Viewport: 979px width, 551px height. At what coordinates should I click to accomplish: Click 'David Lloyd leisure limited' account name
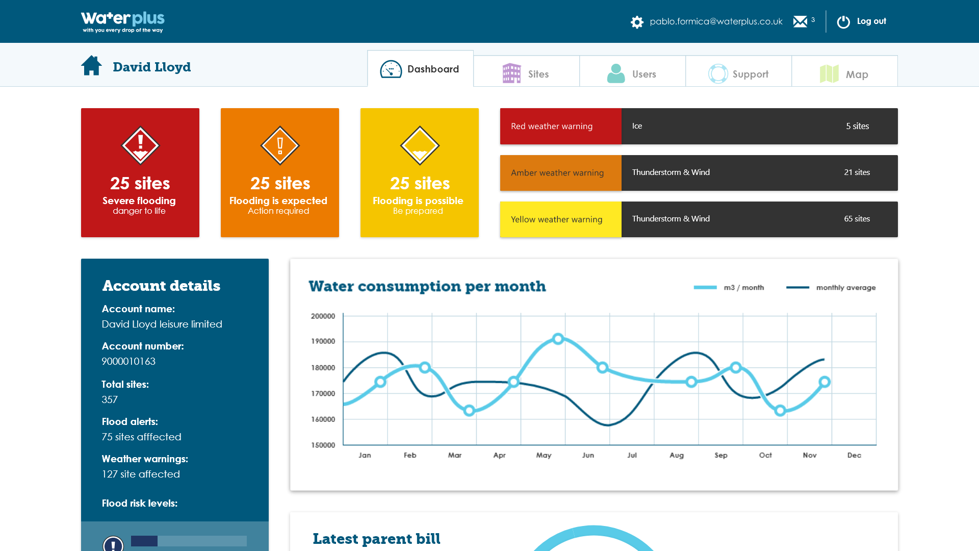(162, 324)
